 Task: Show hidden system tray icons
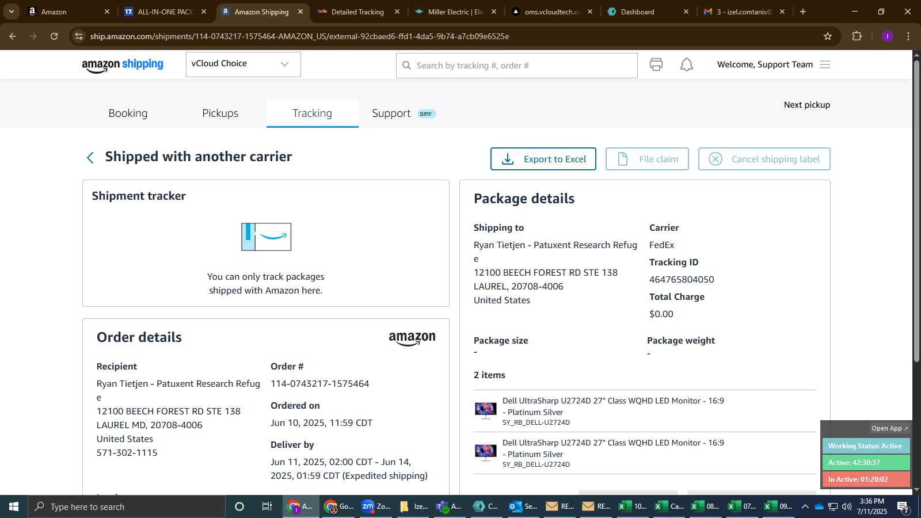coord(805,506)
